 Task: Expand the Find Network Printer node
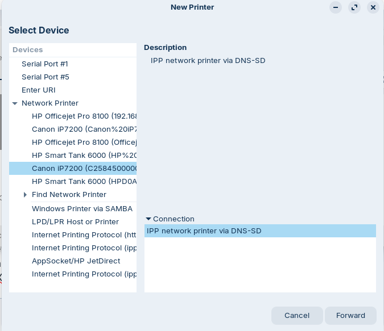[x=25, y=195]
